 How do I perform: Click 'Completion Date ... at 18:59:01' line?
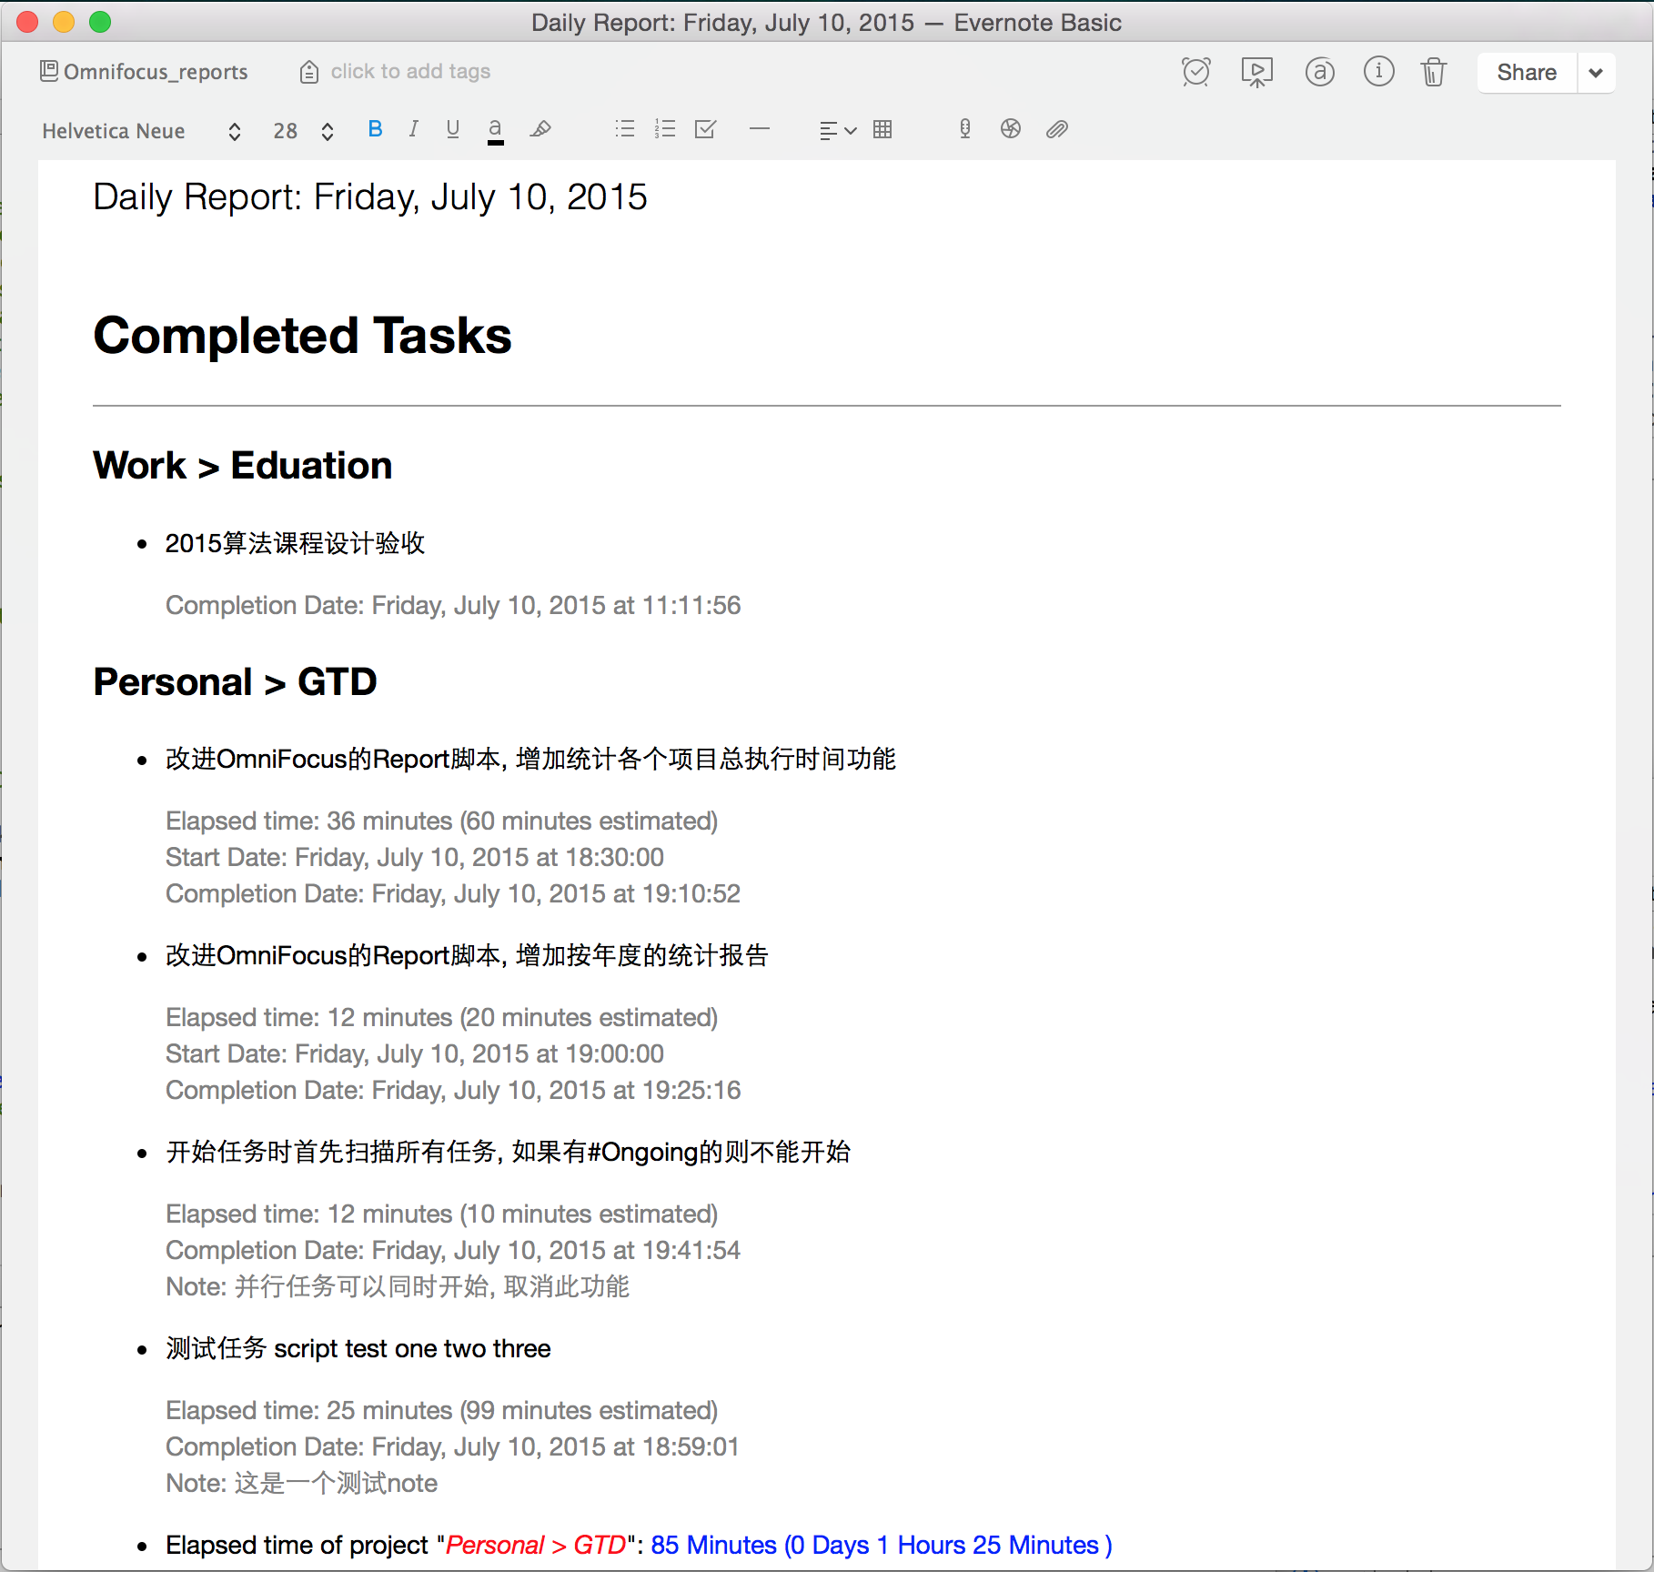coord(452,1447)
